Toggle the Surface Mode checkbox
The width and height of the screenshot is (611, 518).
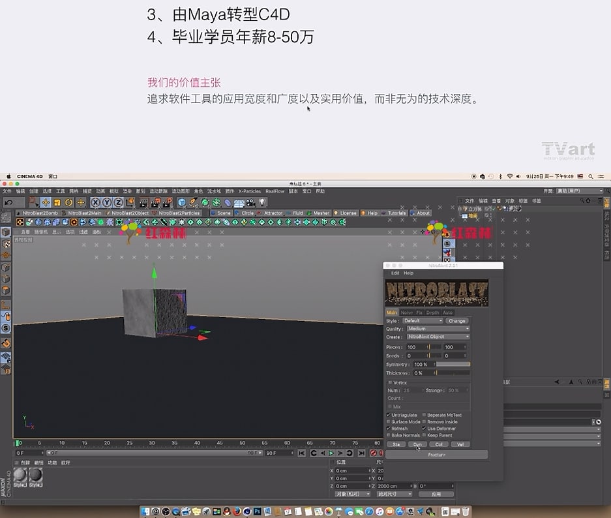tap(389, 421)
